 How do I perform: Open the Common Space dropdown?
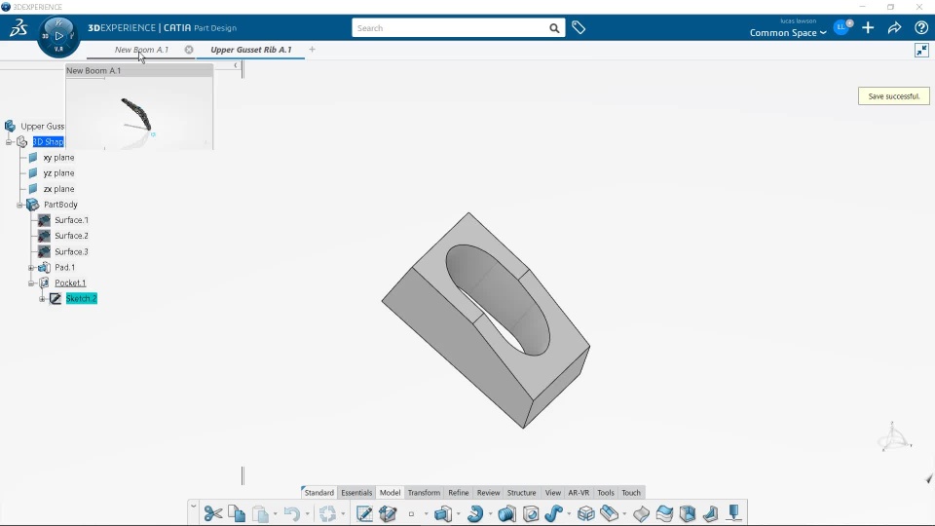tap(788, 33)
